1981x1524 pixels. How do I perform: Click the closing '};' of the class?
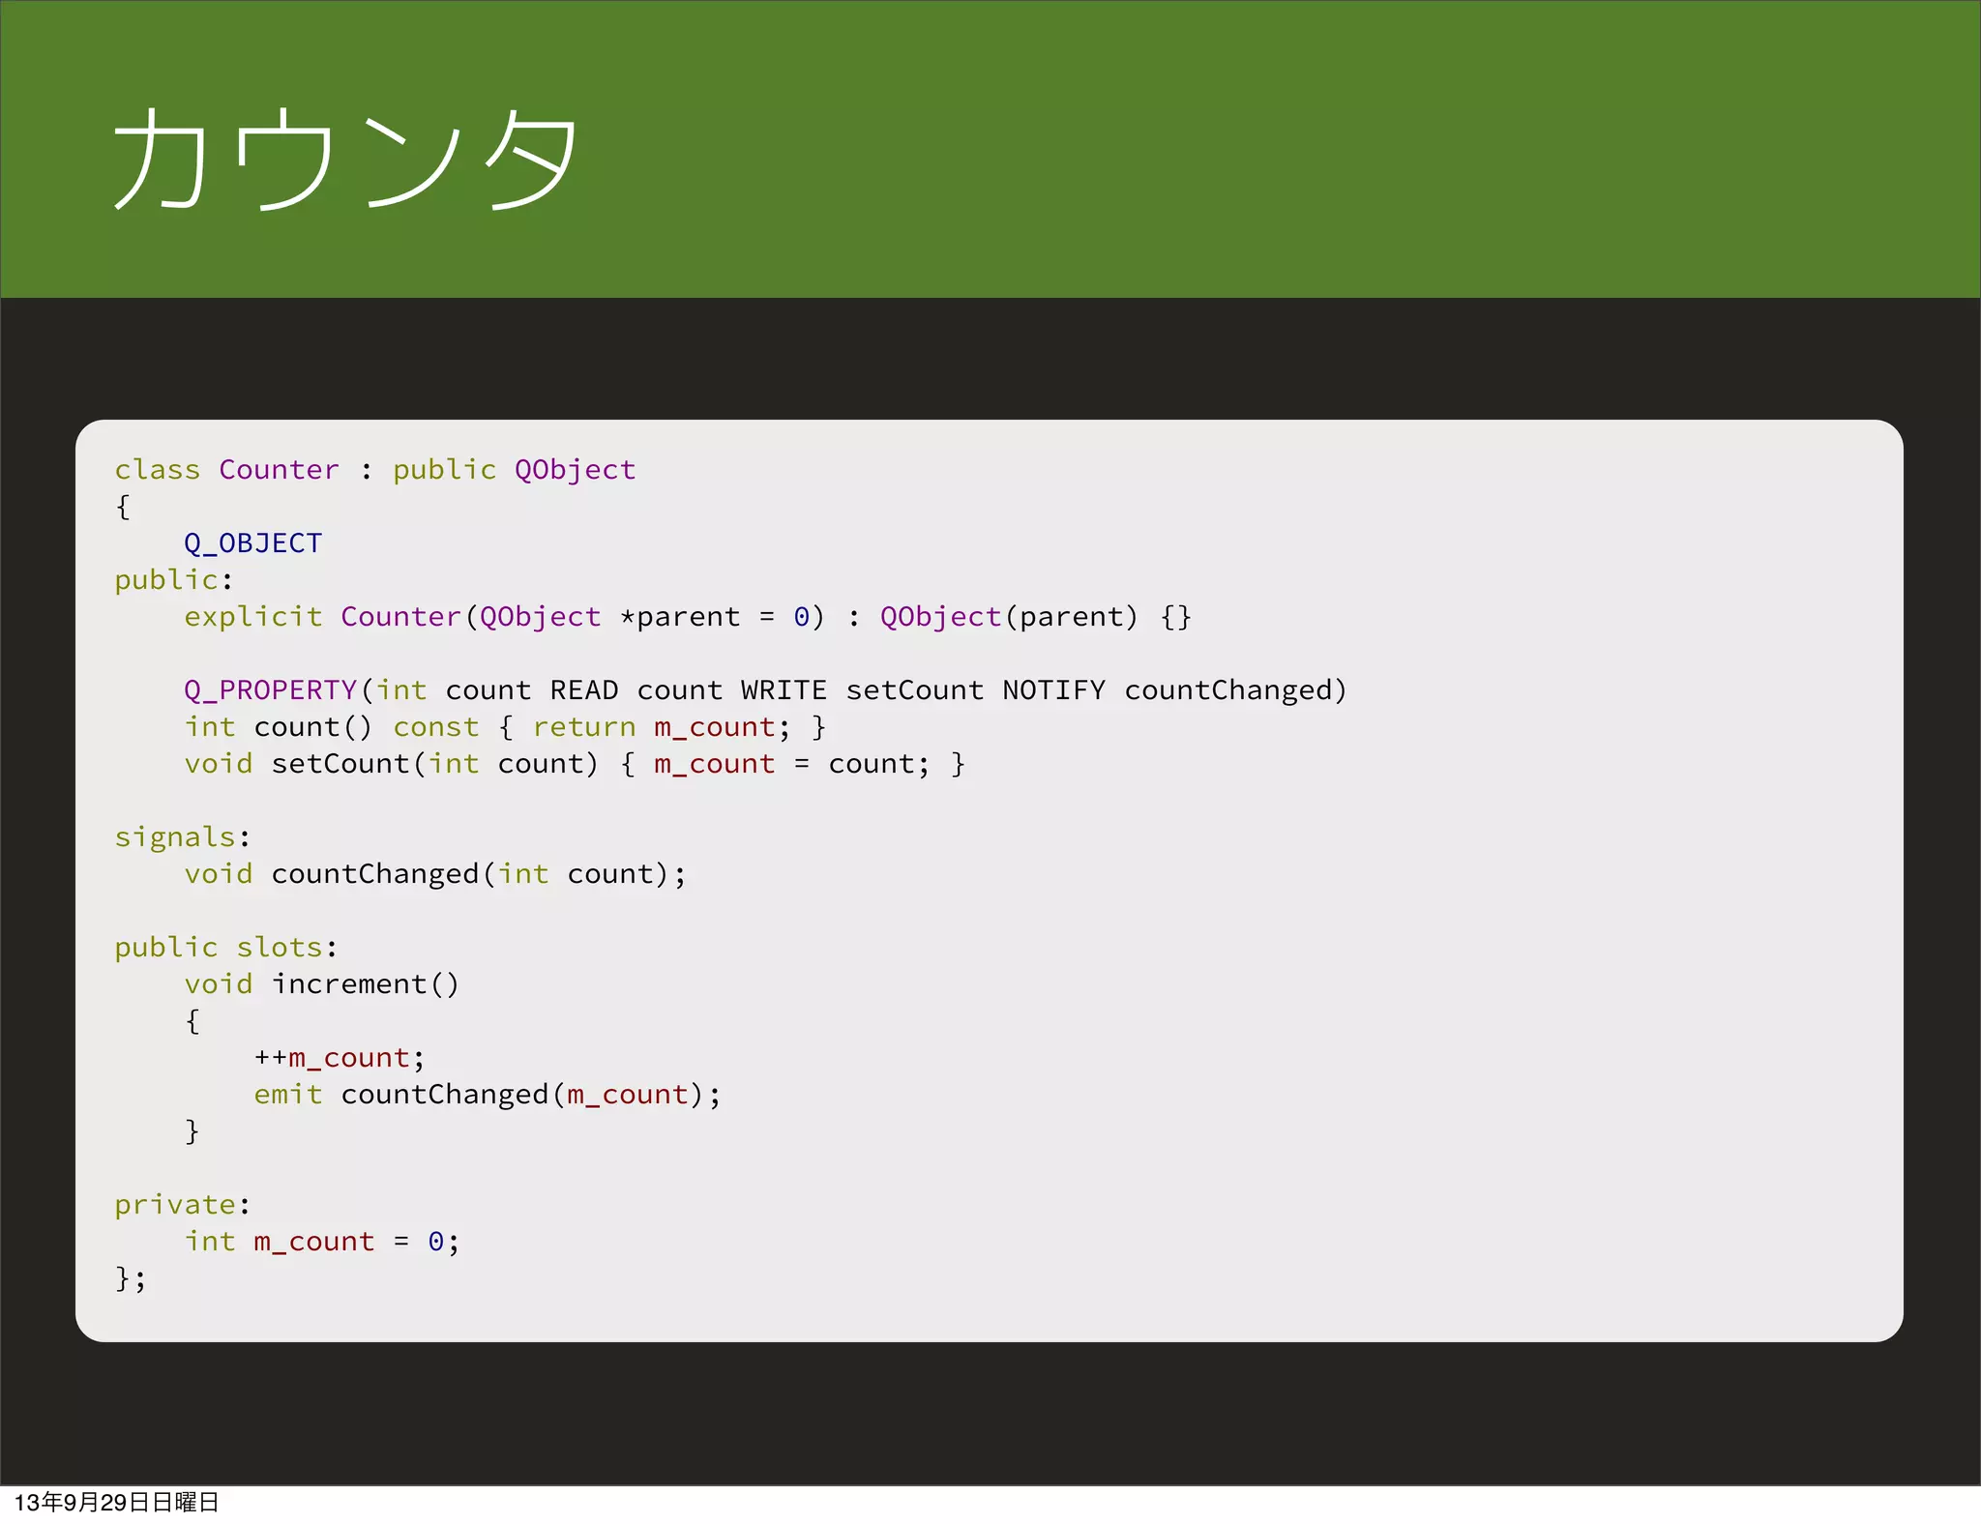(131, 1278)
